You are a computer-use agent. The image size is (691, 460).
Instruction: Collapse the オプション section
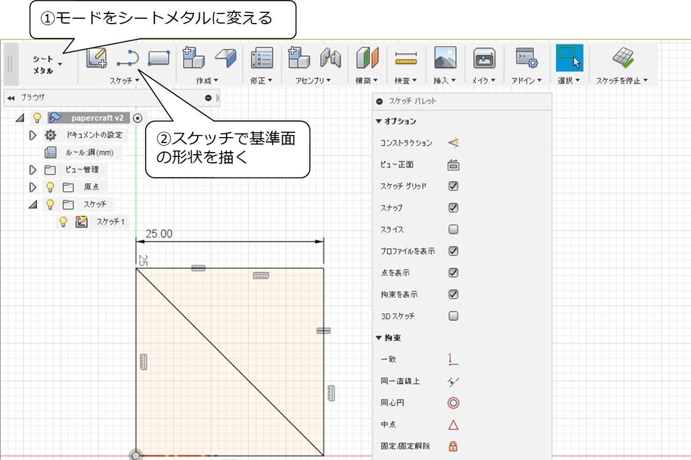tap(379, 121)
